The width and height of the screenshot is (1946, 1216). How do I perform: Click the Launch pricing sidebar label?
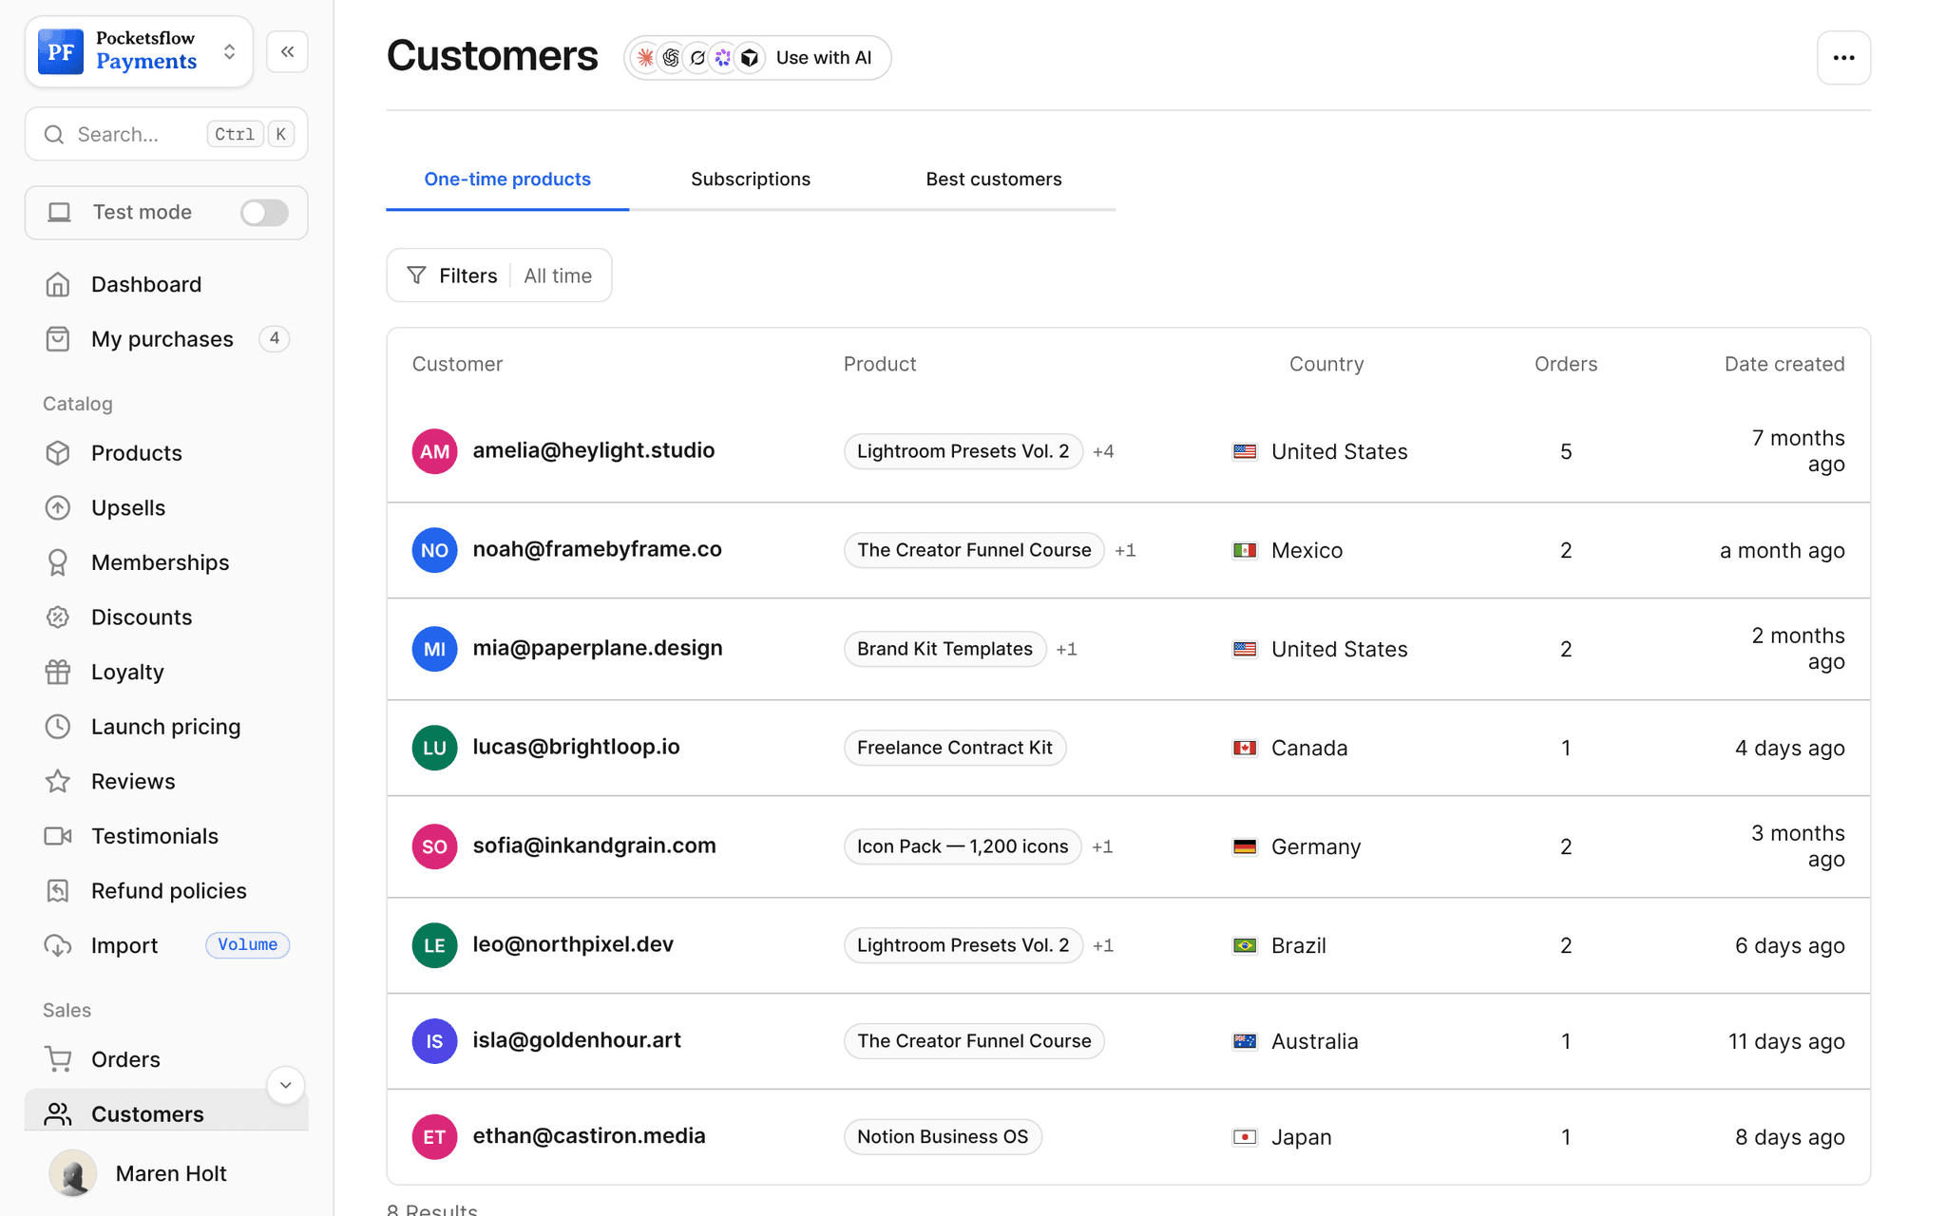pos(166,727)
